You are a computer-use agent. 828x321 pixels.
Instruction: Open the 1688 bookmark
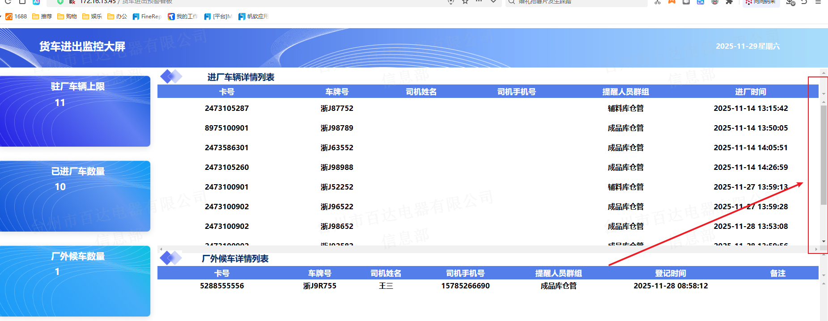pos(16,17)
